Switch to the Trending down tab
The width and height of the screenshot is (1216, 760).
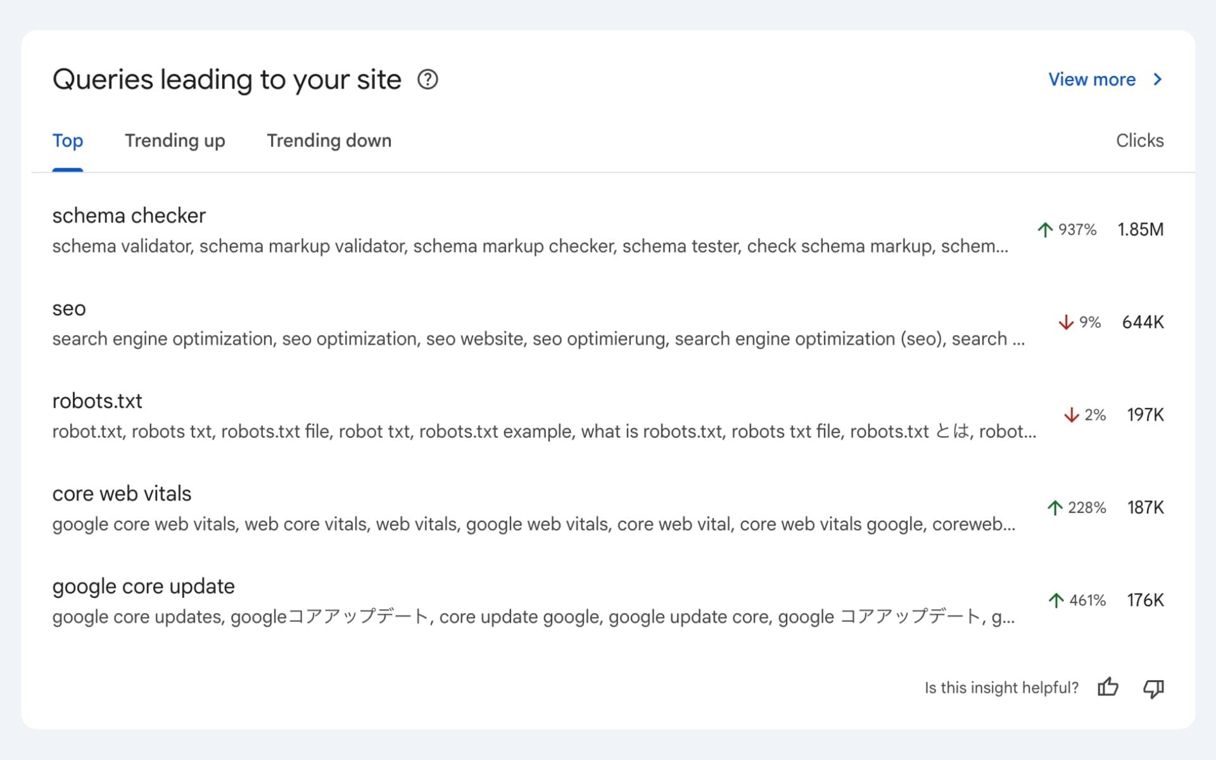coord(329,141)
